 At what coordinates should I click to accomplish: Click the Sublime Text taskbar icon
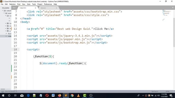[x=66, y=96]
